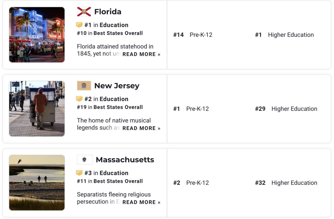This screenshot has width=334, height=219.
Task: Open Massachusetts' beach marsh photo
Action: coord(37,183)
